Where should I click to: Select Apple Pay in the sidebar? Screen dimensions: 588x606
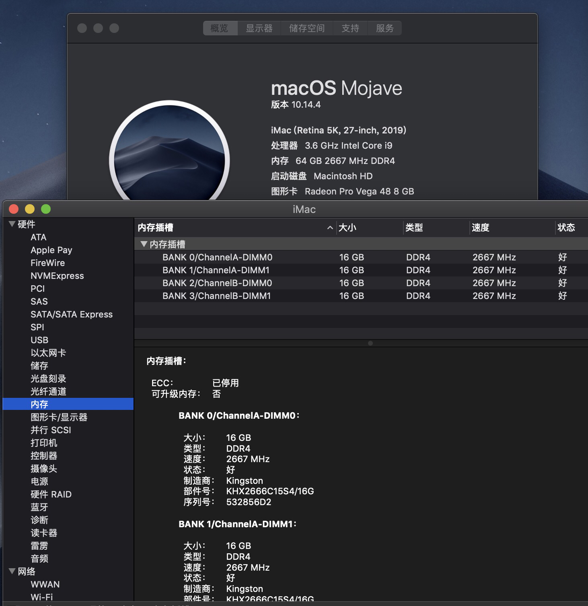(x=51, y=250)
